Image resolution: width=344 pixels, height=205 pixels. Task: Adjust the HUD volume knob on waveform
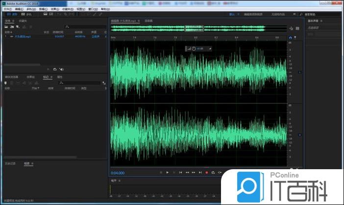pos(194,49)
